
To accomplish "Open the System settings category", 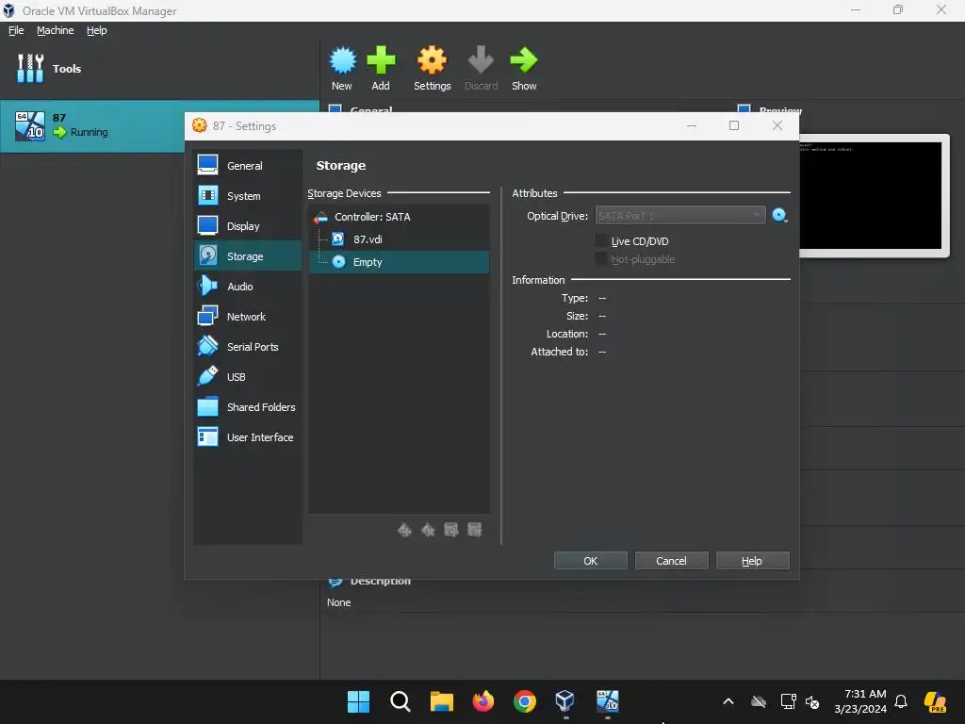I will [x=248, y=196].
